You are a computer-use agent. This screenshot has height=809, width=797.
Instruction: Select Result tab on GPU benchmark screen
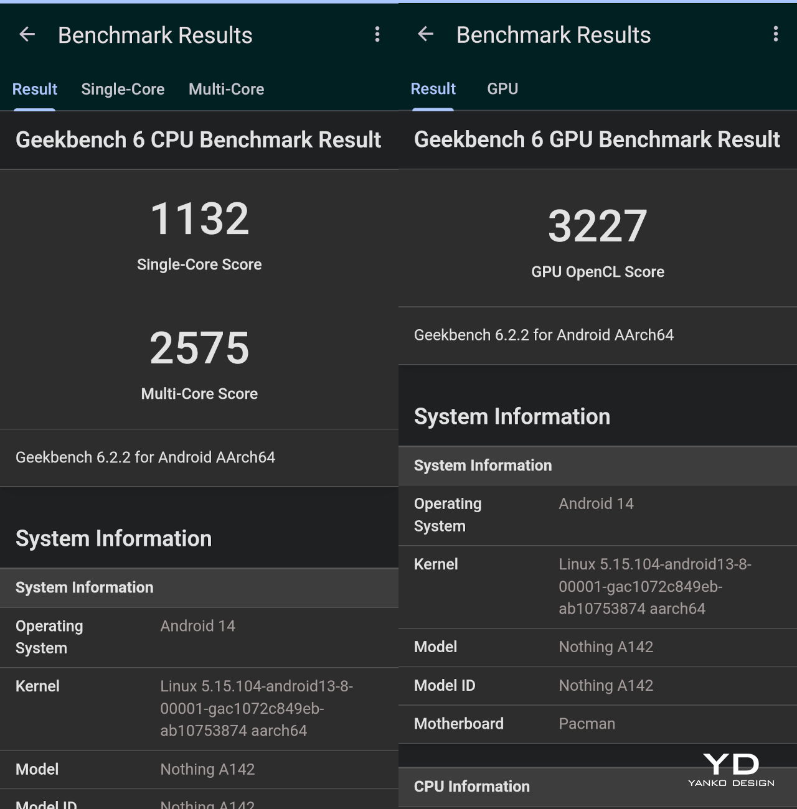pyautogui.click(x=433, y=89)
